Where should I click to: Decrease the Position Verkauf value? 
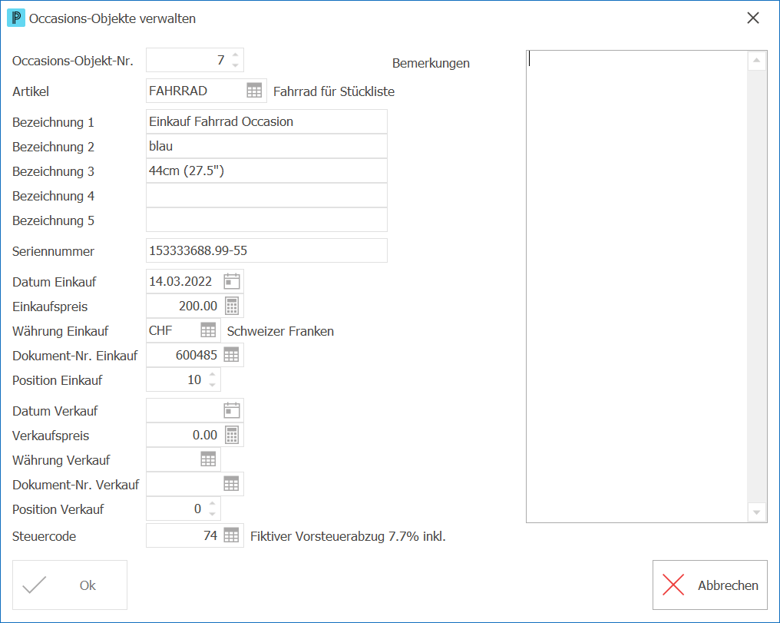(213, 513)
